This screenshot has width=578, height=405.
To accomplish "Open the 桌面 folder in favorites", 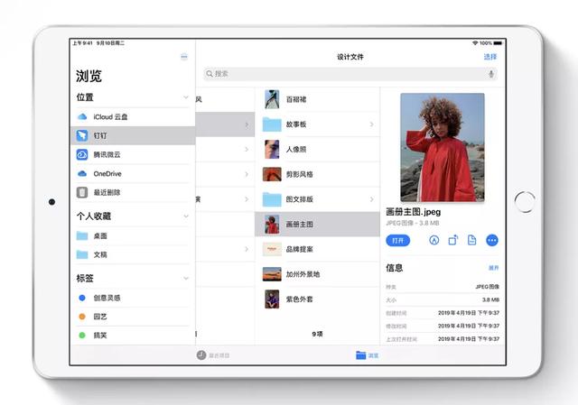I will 133,235.
